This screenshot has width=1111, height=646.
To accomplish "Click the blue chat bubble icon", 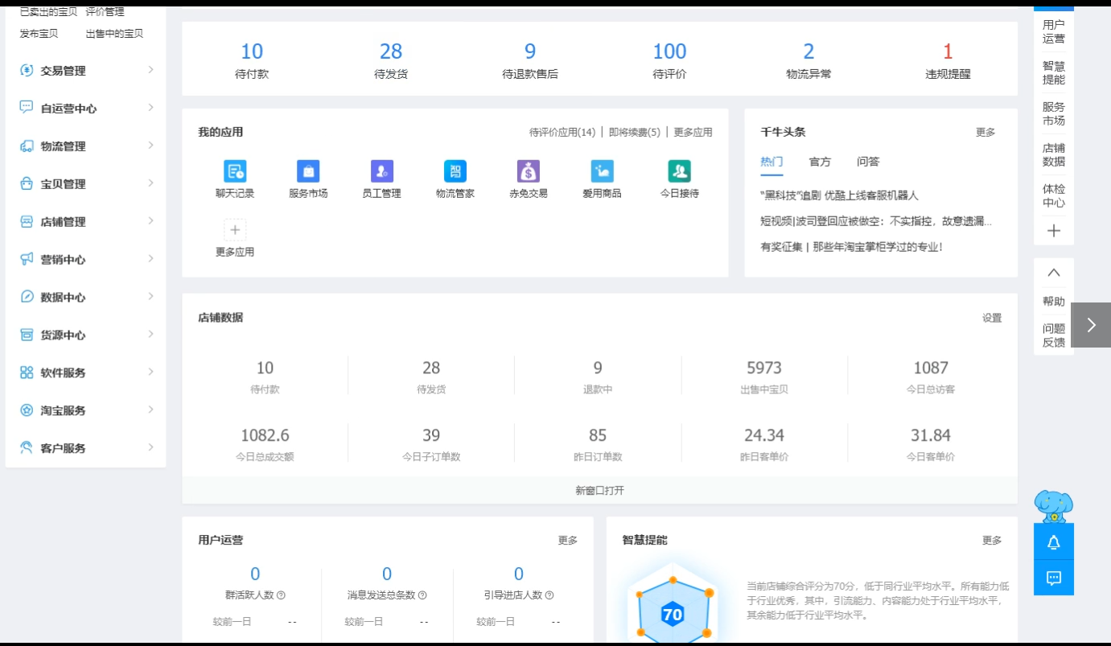I will (x=1053, y=577).
